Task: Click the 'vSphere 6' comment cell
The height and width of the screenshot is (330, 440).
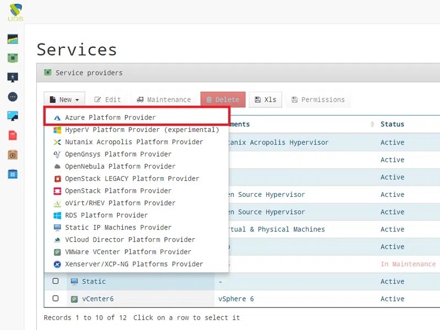Action: (x=236, y=299)
